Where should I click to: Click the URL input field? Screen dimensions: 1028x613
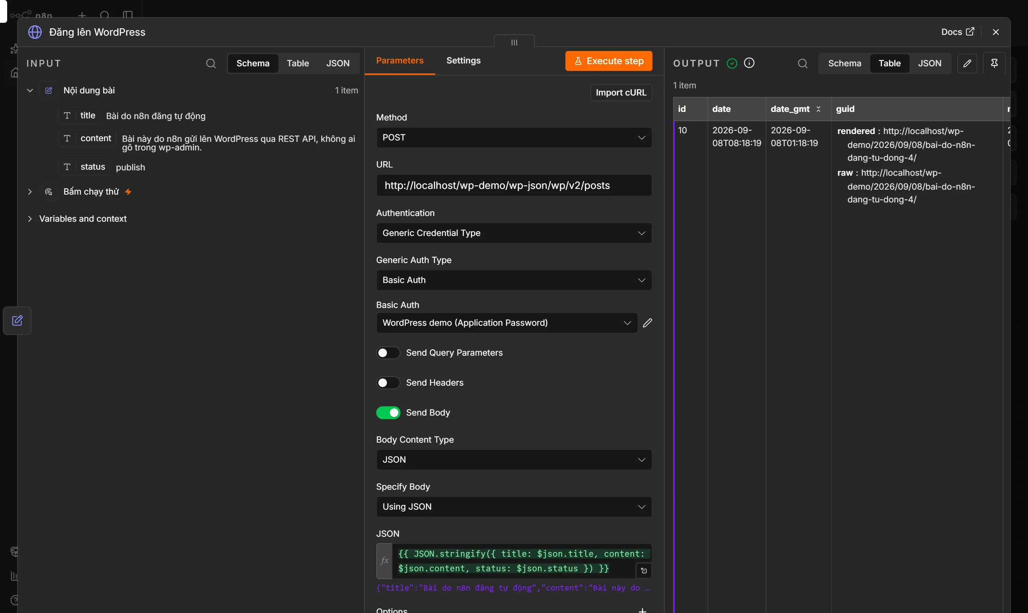pyautogui.click(x=514, y=185)
